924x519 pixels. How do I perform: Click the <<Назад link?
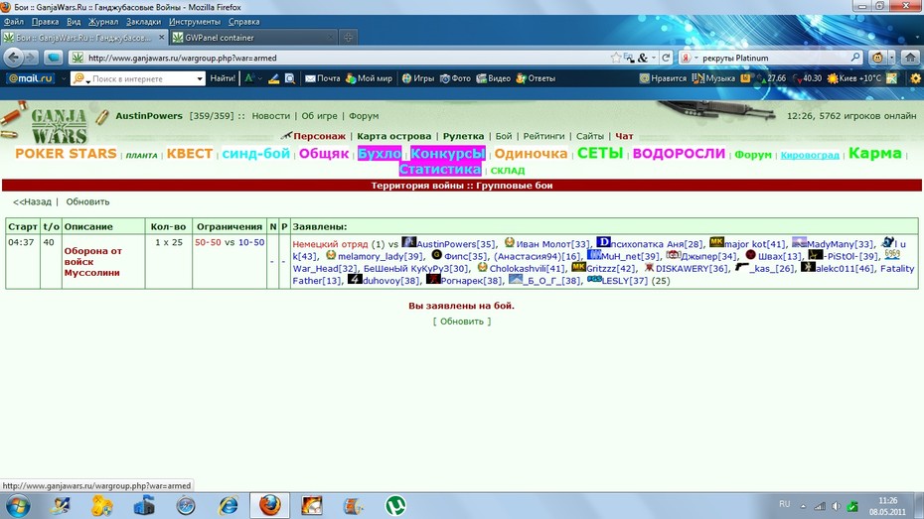[x=33, y=201]
